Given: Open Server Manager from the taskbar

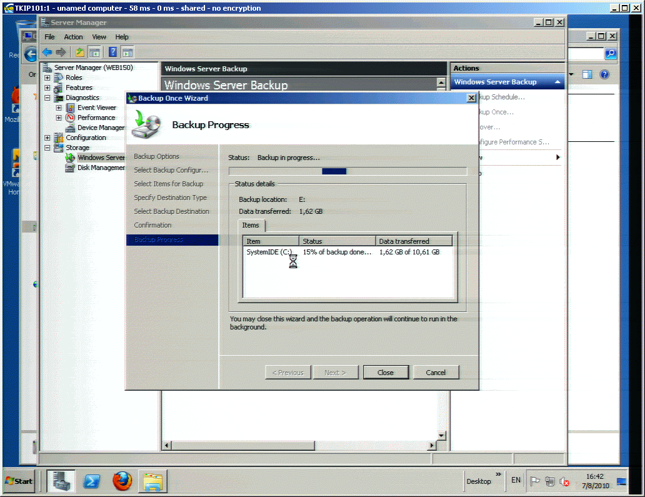Looking at the screenshot, I should coord(61,481).
